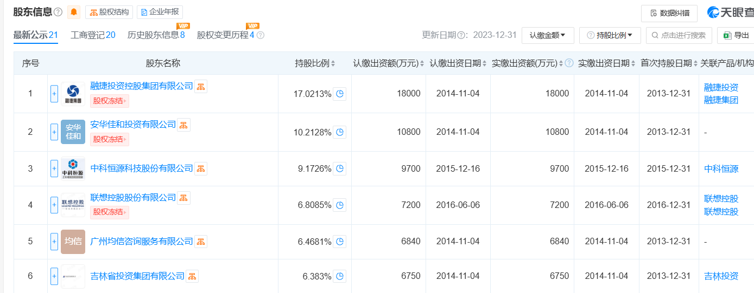Click 股权冻结 tag under 联想控股股份
The width and height of the screenshot is (754, 293).
[110, 212]
